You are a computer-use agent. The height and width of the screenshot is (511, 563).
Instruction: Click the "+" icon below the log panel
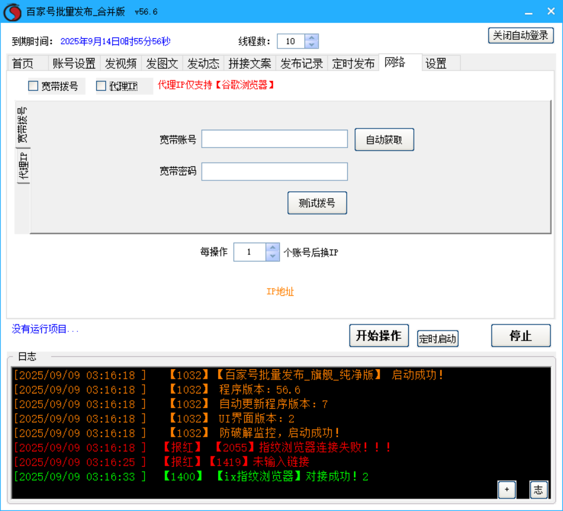click(507, 490)
